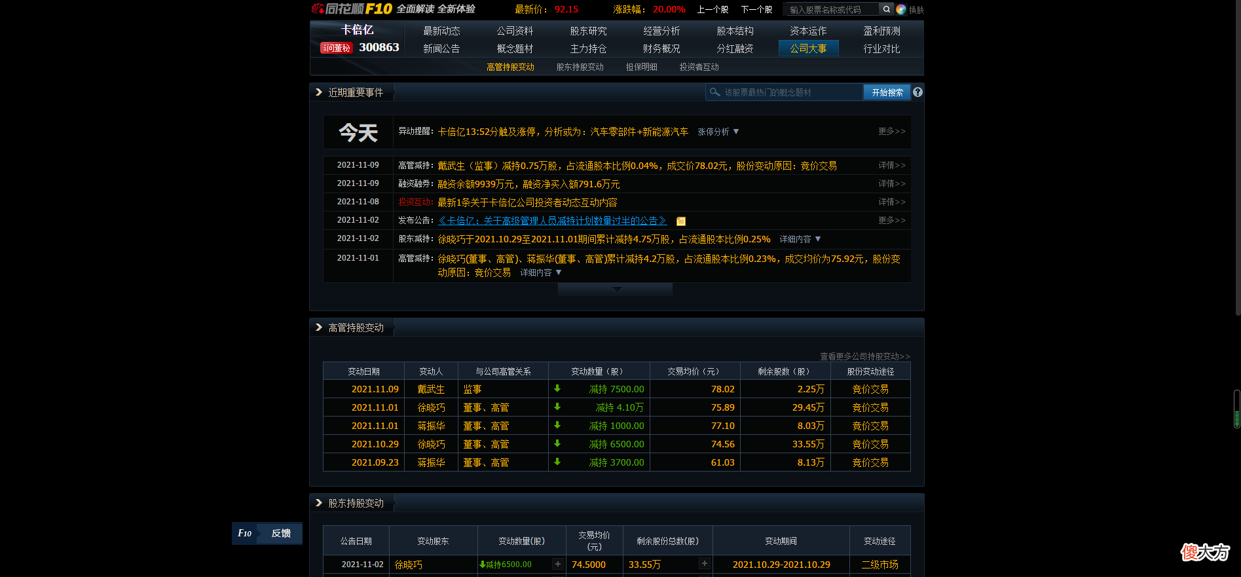Select the 概念题材 tab

coord(515,48)
